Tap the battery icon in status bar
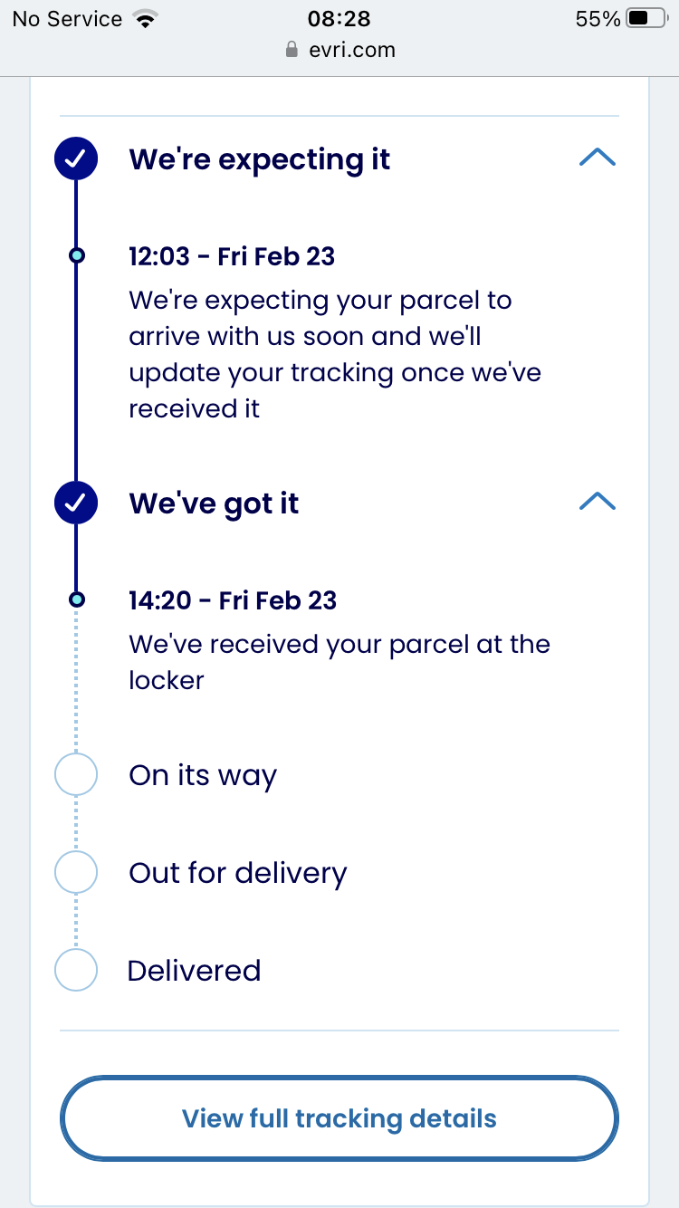Screen dimensions: 679x1208 [x=649, y=19]
